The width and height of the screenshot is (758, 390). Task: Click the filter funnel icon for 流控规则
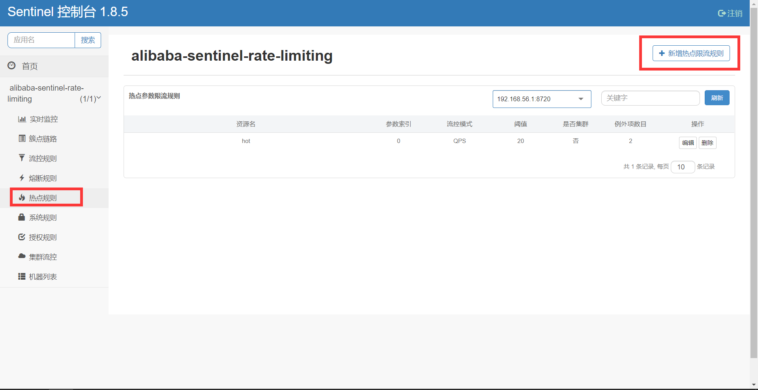tap(22, 158)
